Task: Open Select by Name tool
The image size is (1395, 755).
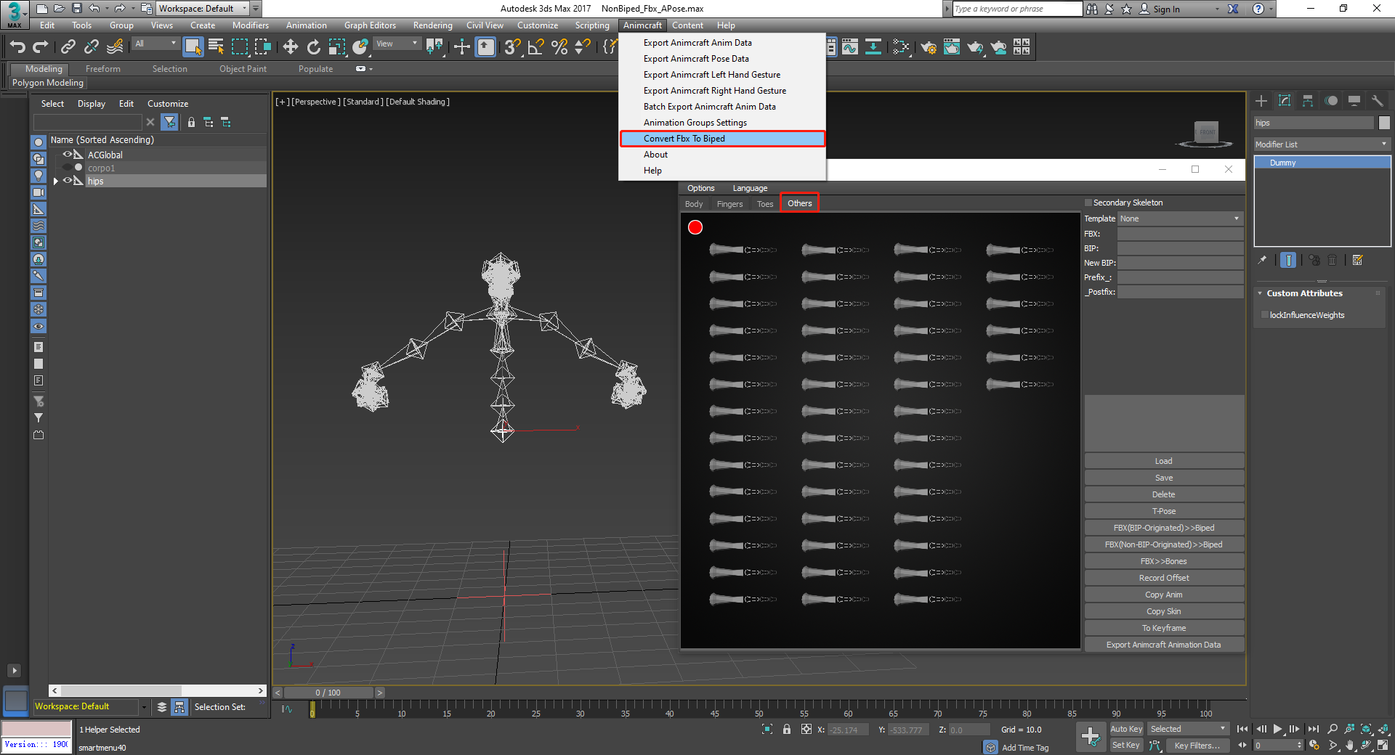Action: coord(217,47)
